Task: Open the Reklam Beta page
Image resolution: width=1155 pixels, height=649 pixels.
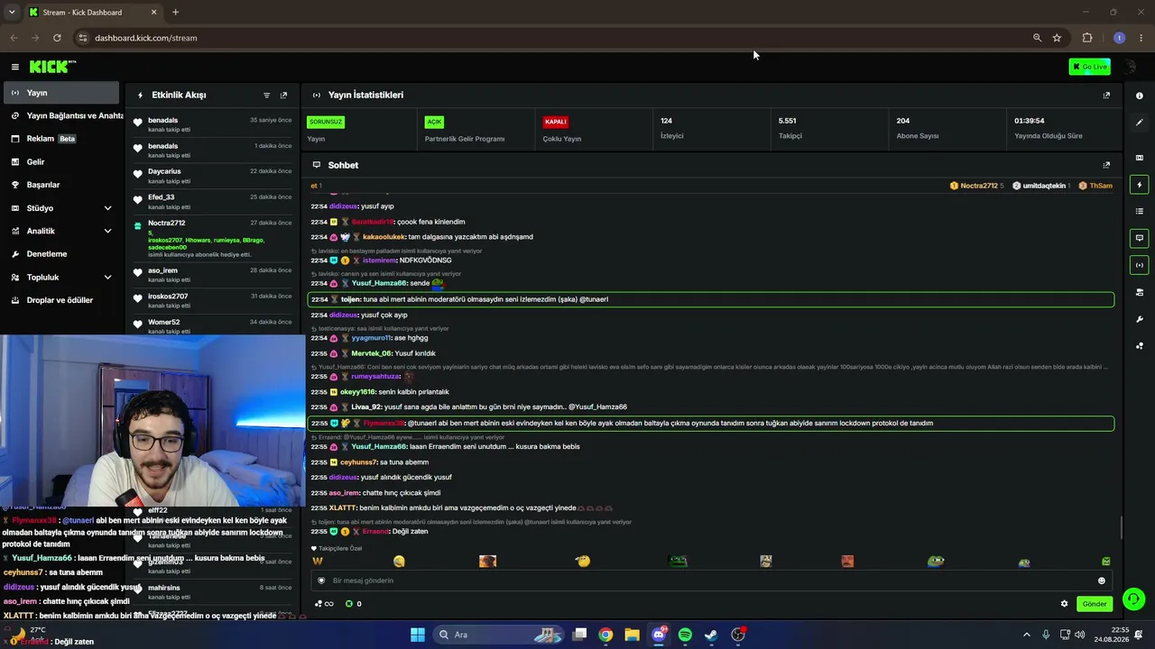Action: 61,139
